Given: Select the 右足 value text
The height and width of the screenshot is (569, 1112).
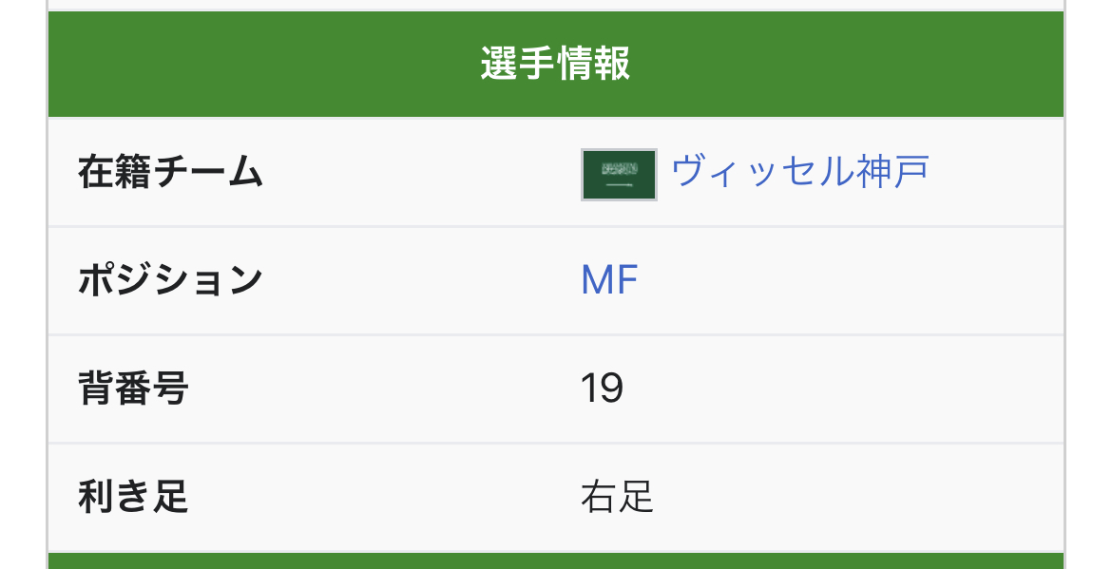Looking at the screenshot, I should click(617, 496).
